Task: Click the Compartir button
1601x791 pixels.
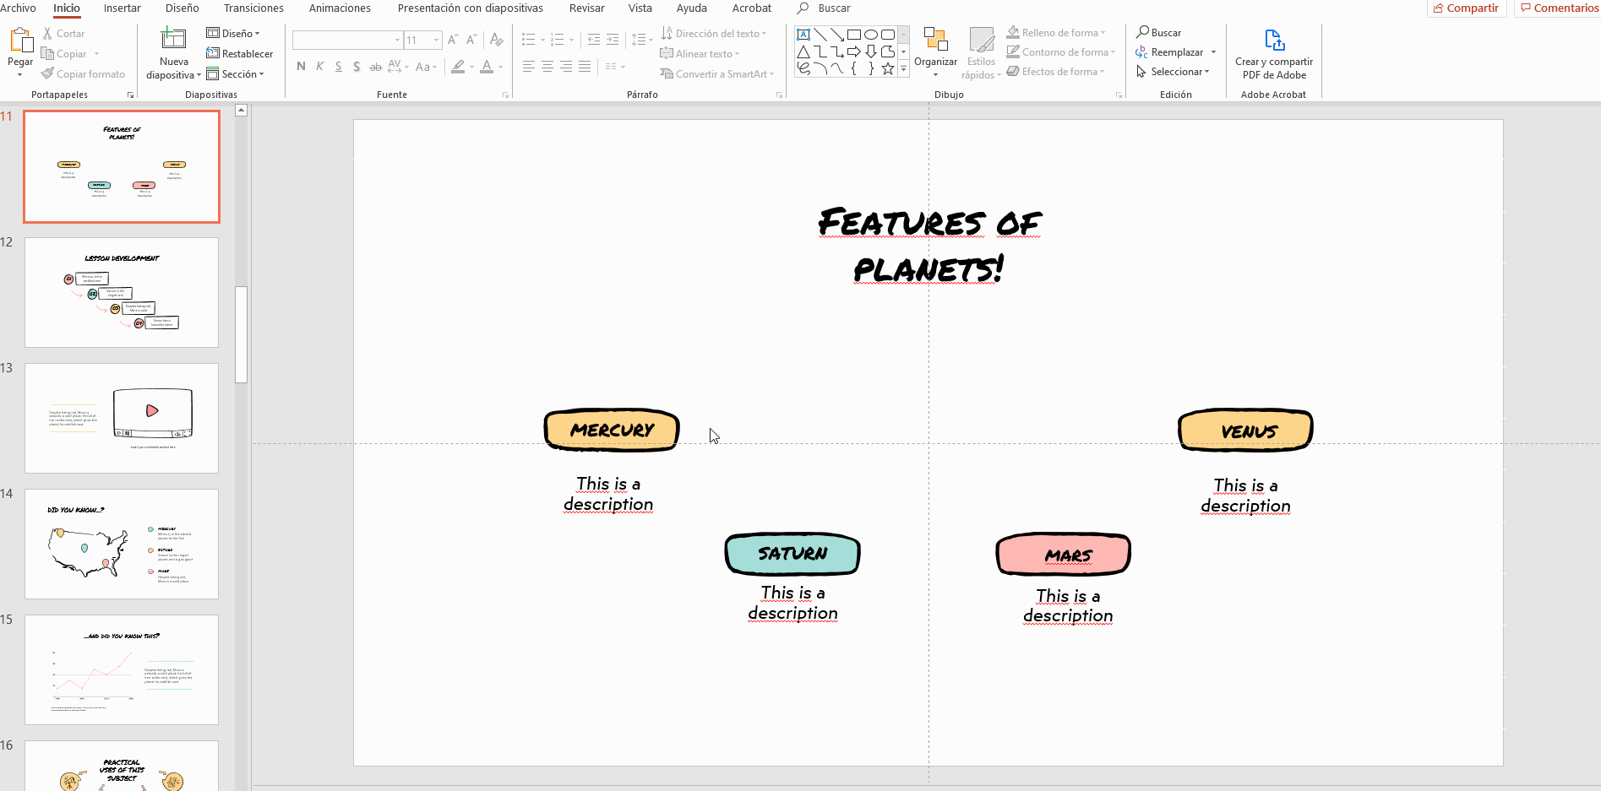Action: pyautogui.click(x=1467, y=8)
